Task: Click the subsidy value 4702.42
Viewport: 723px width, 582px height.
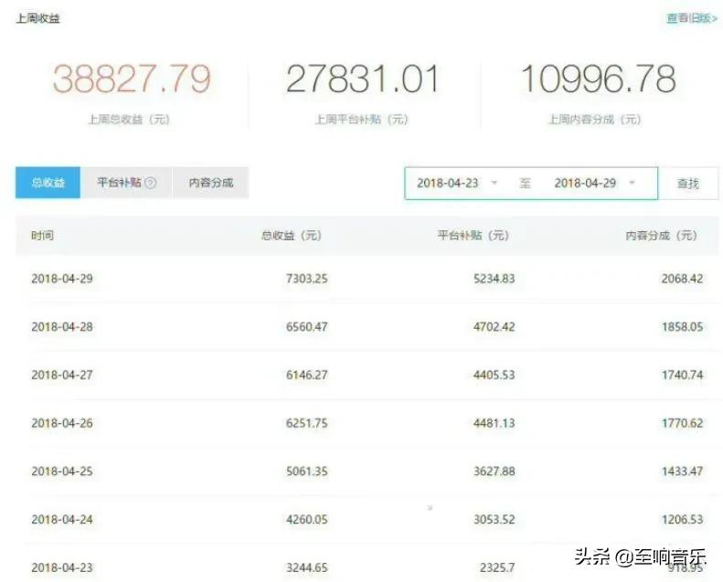Action: tap(494, 327)
